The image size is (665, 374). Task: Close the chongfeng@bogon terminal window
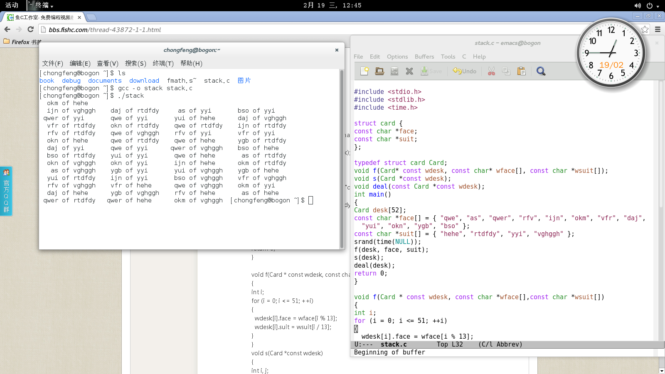[x=337, y=50]
